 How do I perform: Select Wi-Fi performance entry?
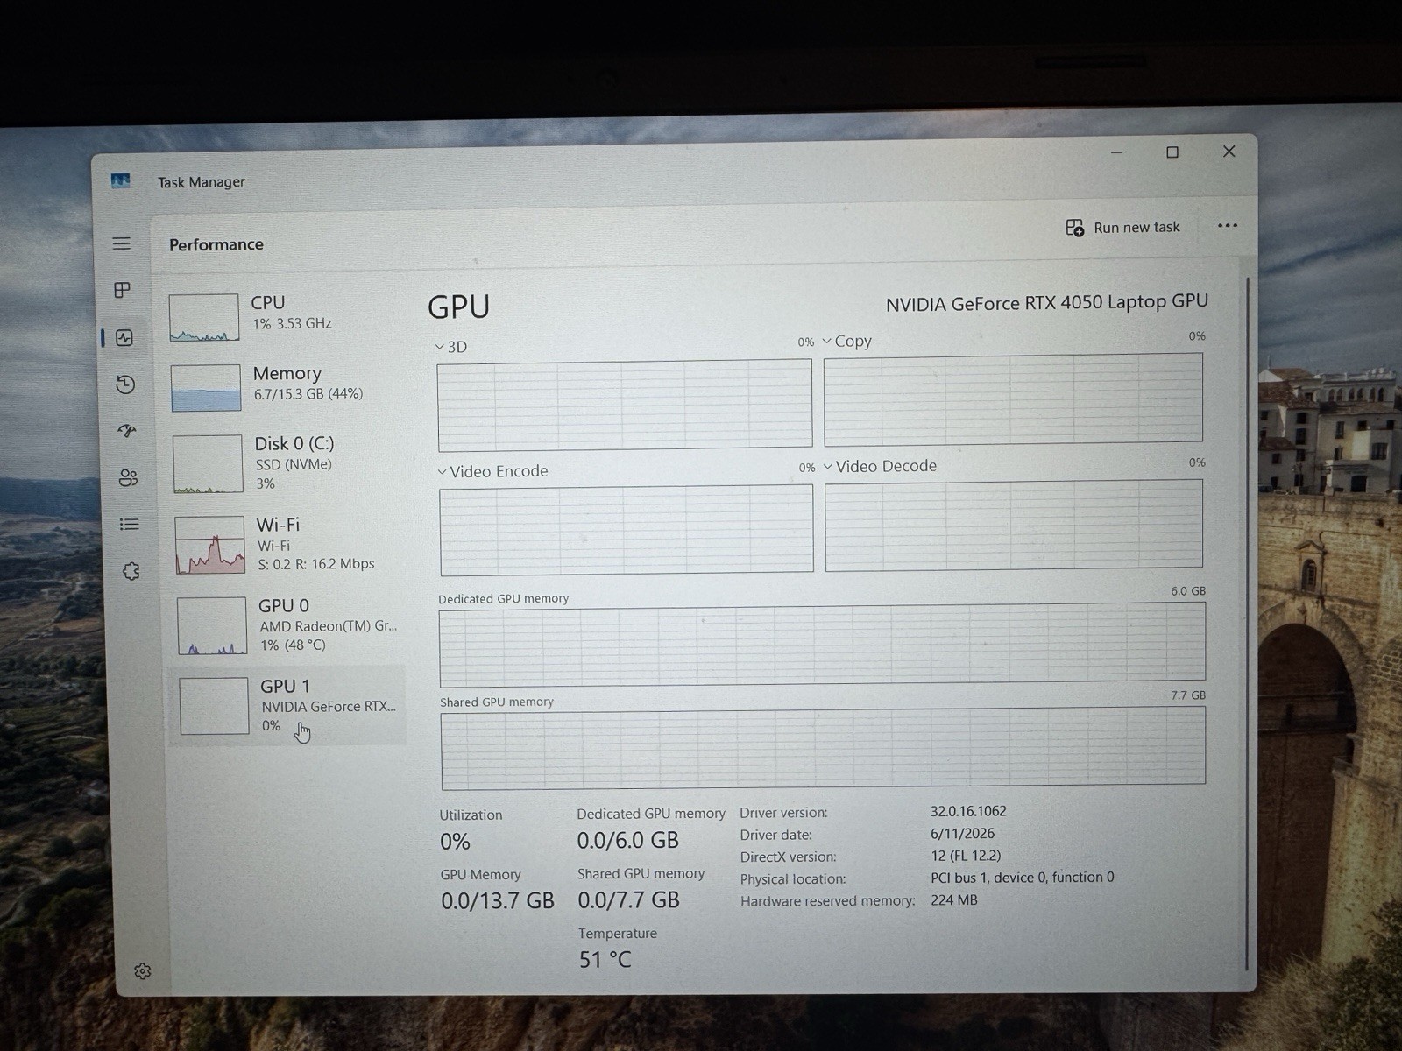[290, 543]
